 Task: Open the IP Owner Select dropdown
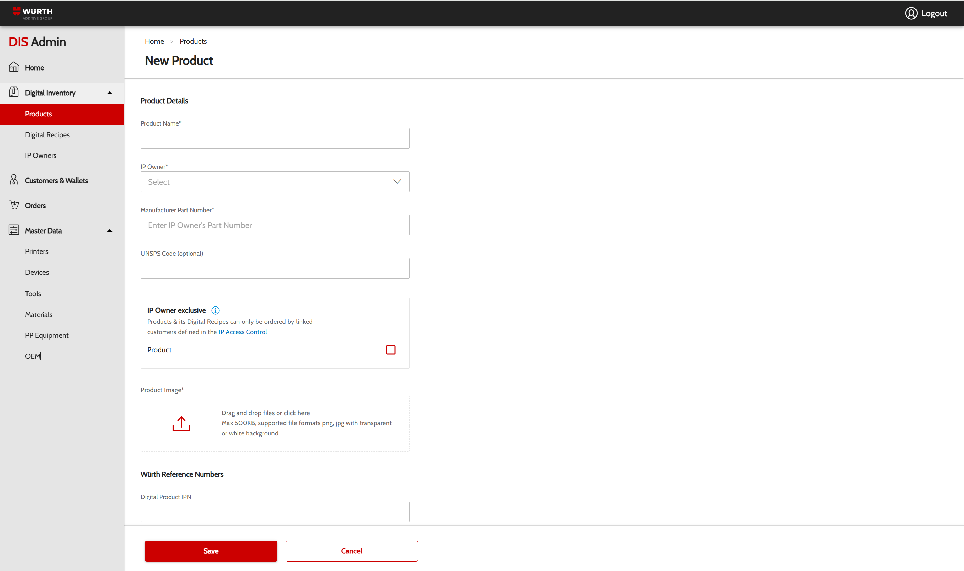pyautogui.click(x=275, y=182)
